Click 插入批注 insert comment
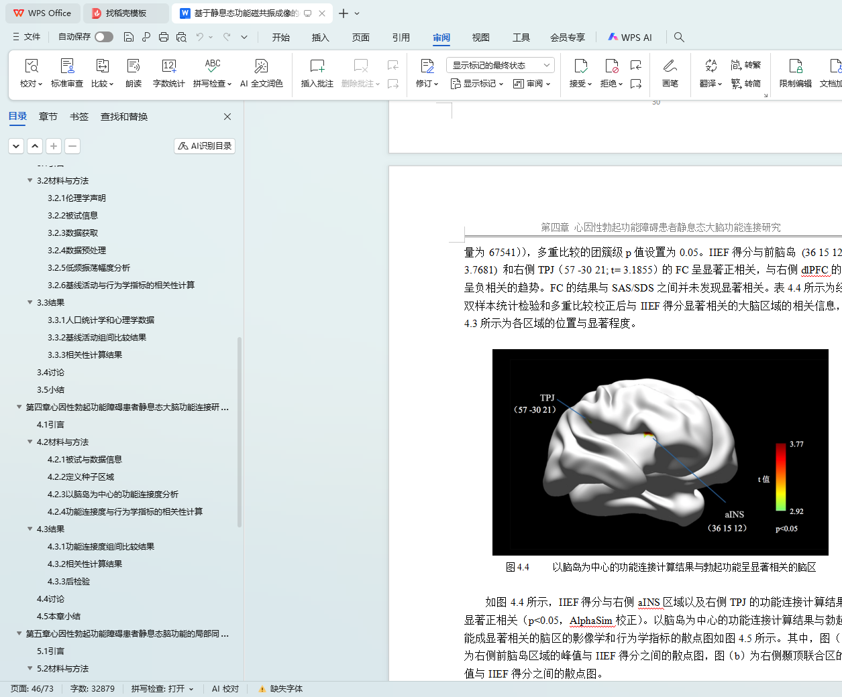842x697 pixels. 317,74
